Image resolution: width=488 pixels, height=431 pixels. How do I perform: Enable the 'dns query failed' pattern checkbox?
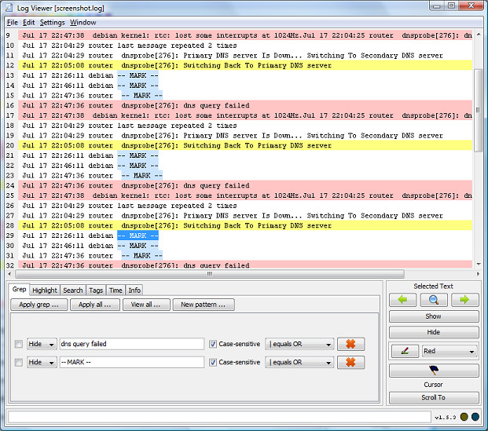(19, 344)
